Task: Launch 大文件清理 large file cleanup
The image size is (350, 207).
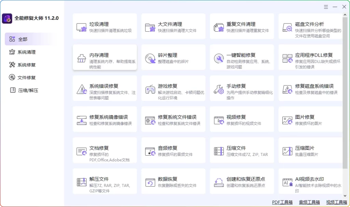Action: tap(173, 26)
